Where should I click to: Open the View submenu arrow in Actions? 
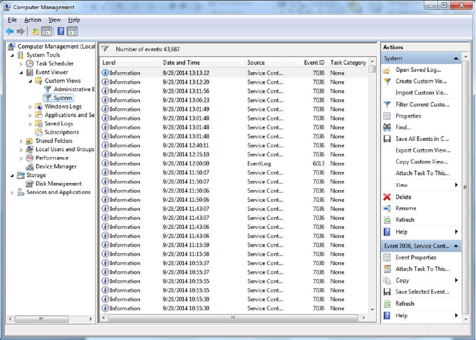[x=457, y=185]
